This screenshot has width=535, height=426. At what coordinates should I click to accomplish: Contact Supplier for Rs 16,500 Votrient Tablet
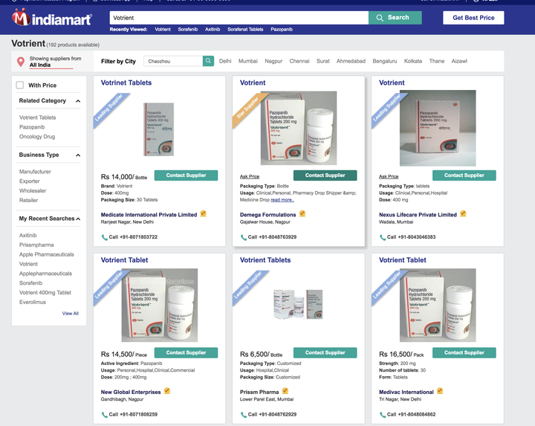(x=464, y=352)
